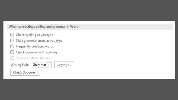This screenshot has width=178, height=100.
Task: Click the Check Document button
Action: point(25,72)
